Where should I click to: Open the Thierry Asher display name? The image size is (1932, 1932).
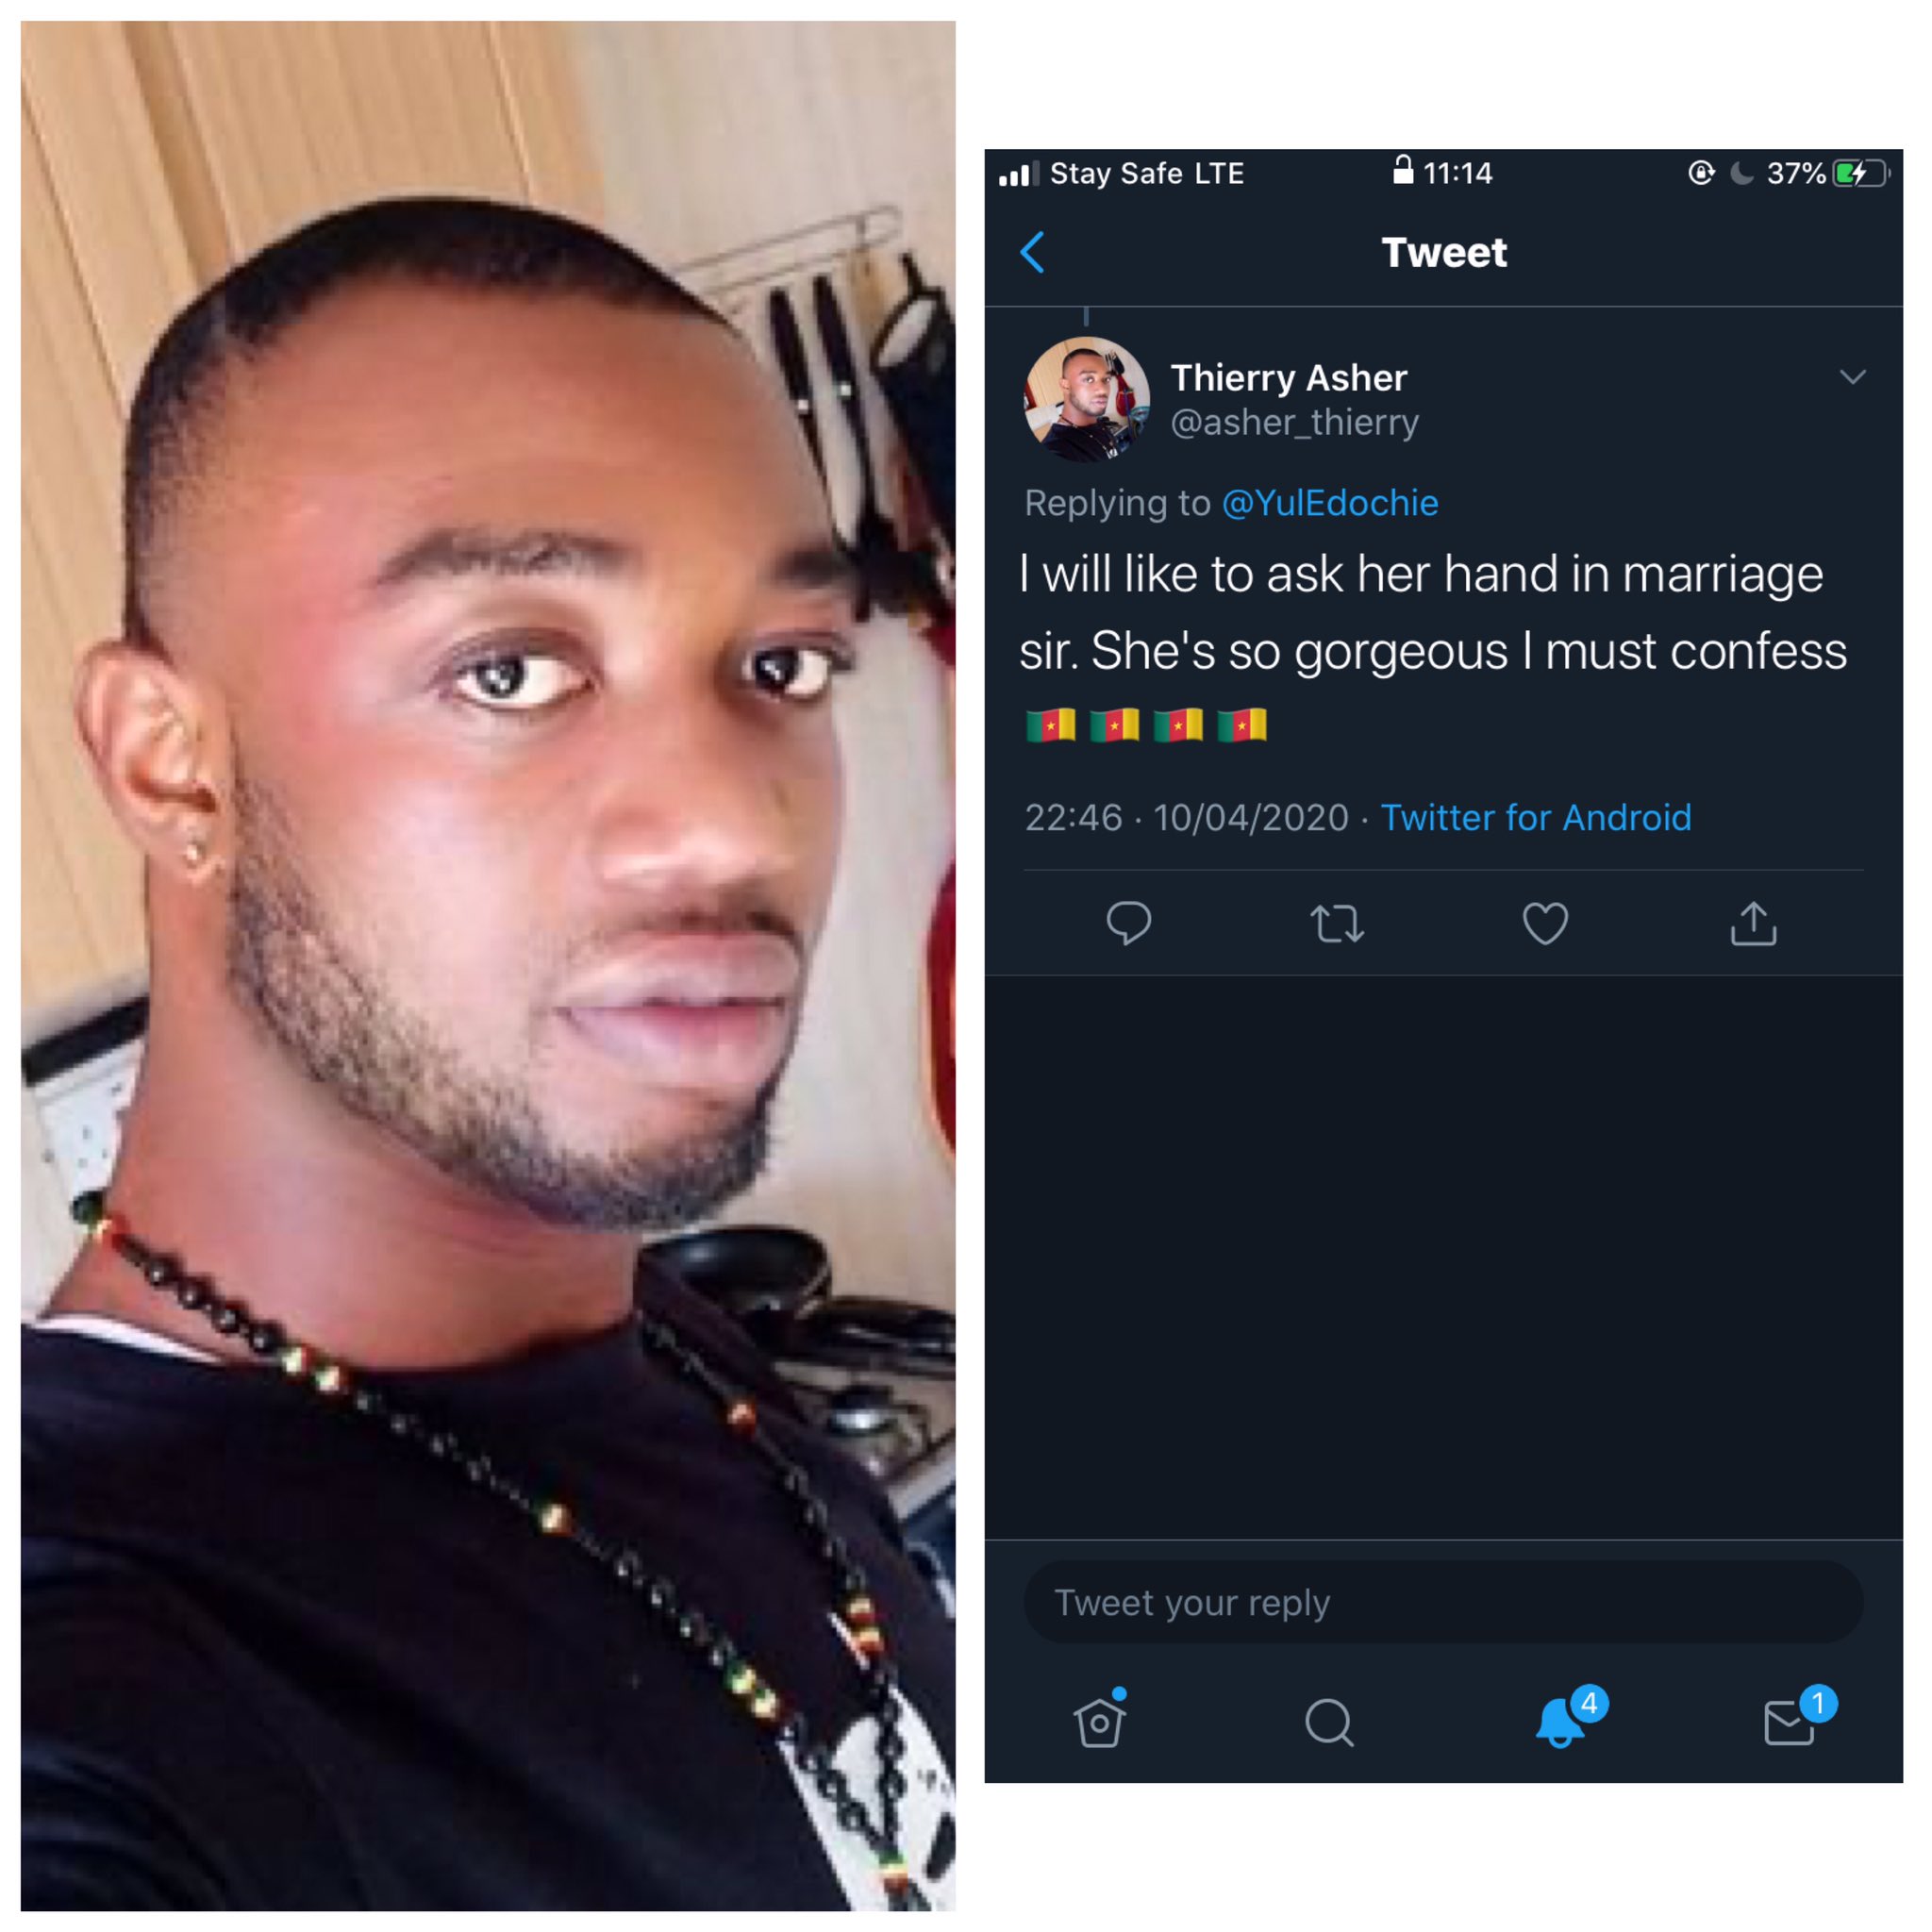click(1289, 378)
